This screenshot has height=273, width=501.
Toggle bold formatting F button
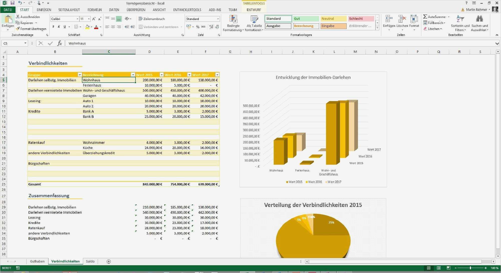tap(53, 27)
